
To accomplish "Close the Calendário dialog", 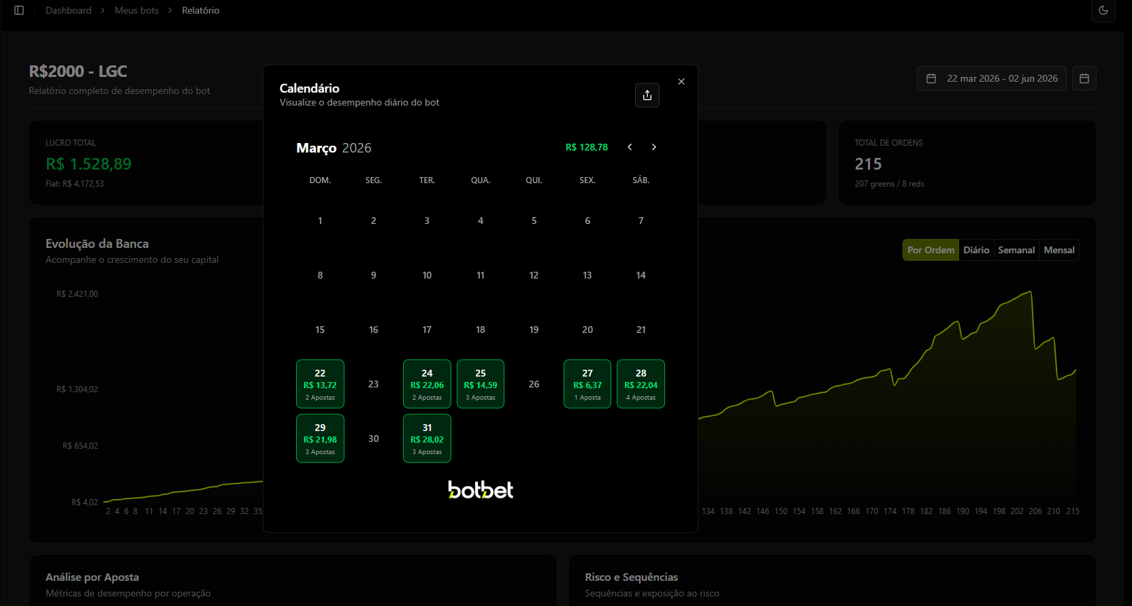I will coord(681,82).
